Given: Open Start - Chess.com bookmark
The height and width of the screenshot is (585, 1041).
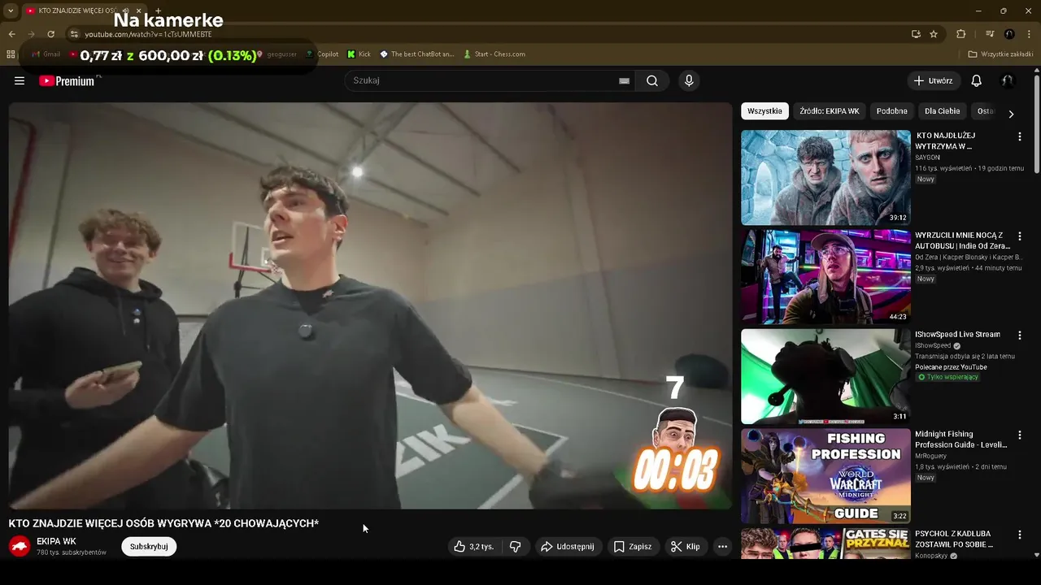Looking at the screenshot, I should pos(494,54).
